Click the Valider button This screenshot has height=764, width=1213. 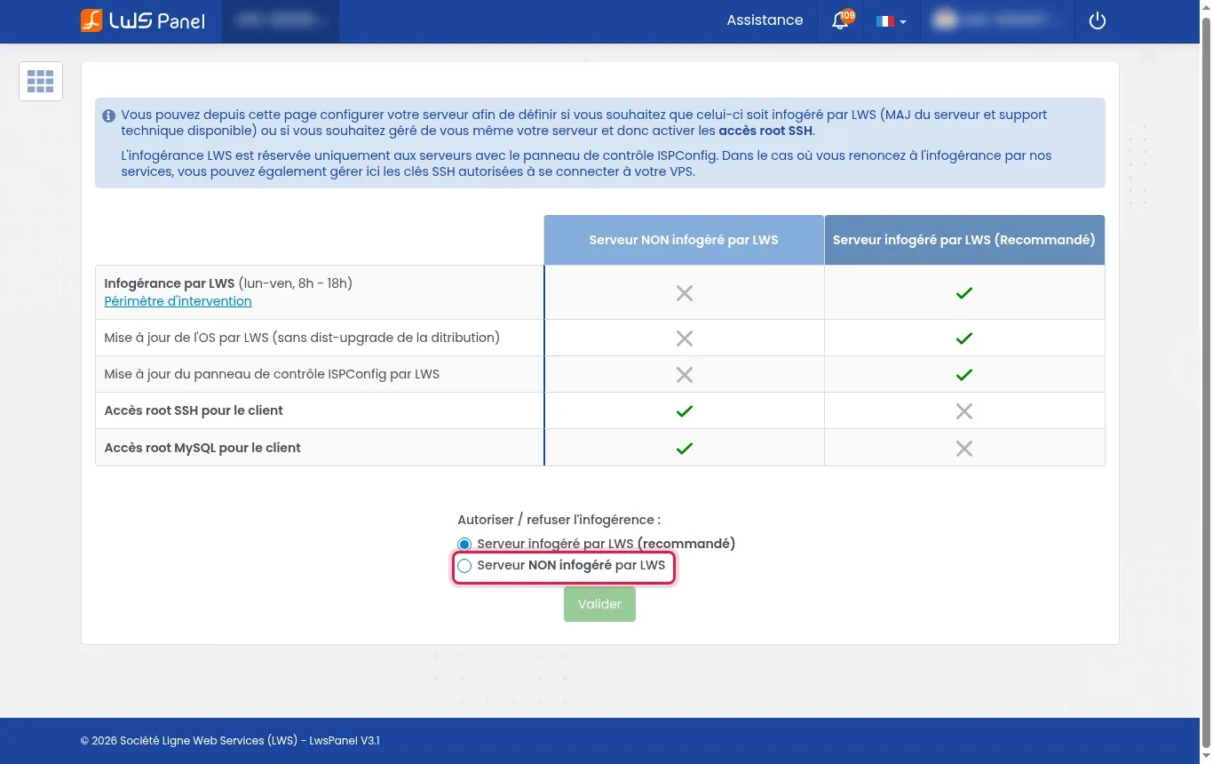click(599, 604)
